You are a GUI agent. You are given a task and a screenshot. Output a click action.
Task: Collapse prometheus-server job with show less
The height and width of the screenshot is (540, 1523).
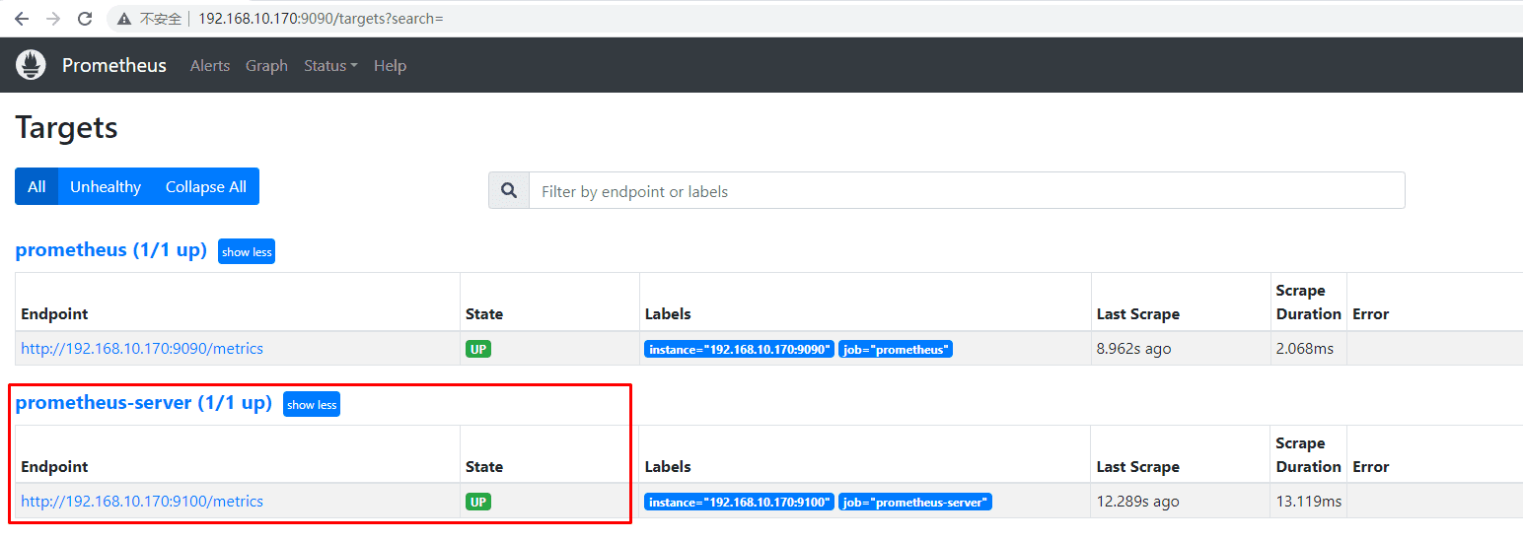(x=312, y=404)
